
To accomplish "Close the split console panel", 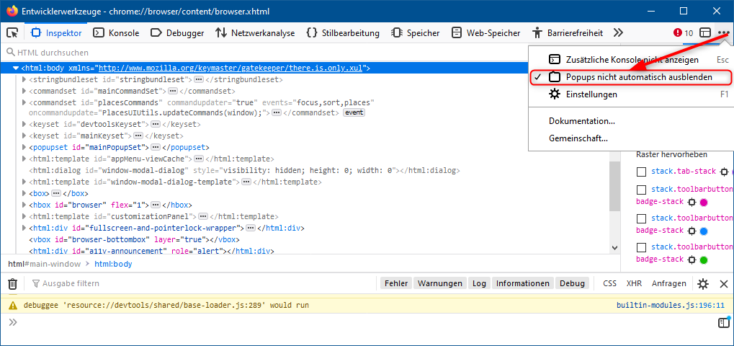I will [x=724, y=284].
